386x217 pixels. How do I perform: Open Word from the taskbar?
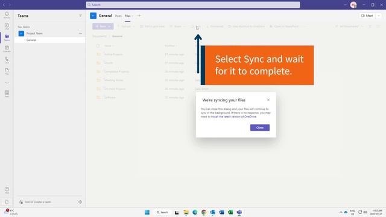click(221, 212)
